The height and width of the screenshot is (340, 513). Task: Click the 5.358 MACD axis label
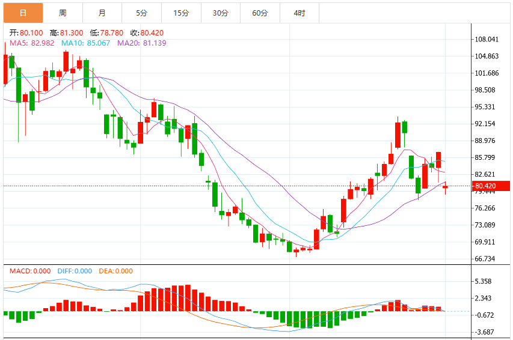click(483, 282)
